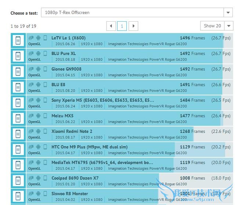Click Android icon in Xiaomi Redmi Note 2 row
The image size is (235, 205).
point(38,131)
